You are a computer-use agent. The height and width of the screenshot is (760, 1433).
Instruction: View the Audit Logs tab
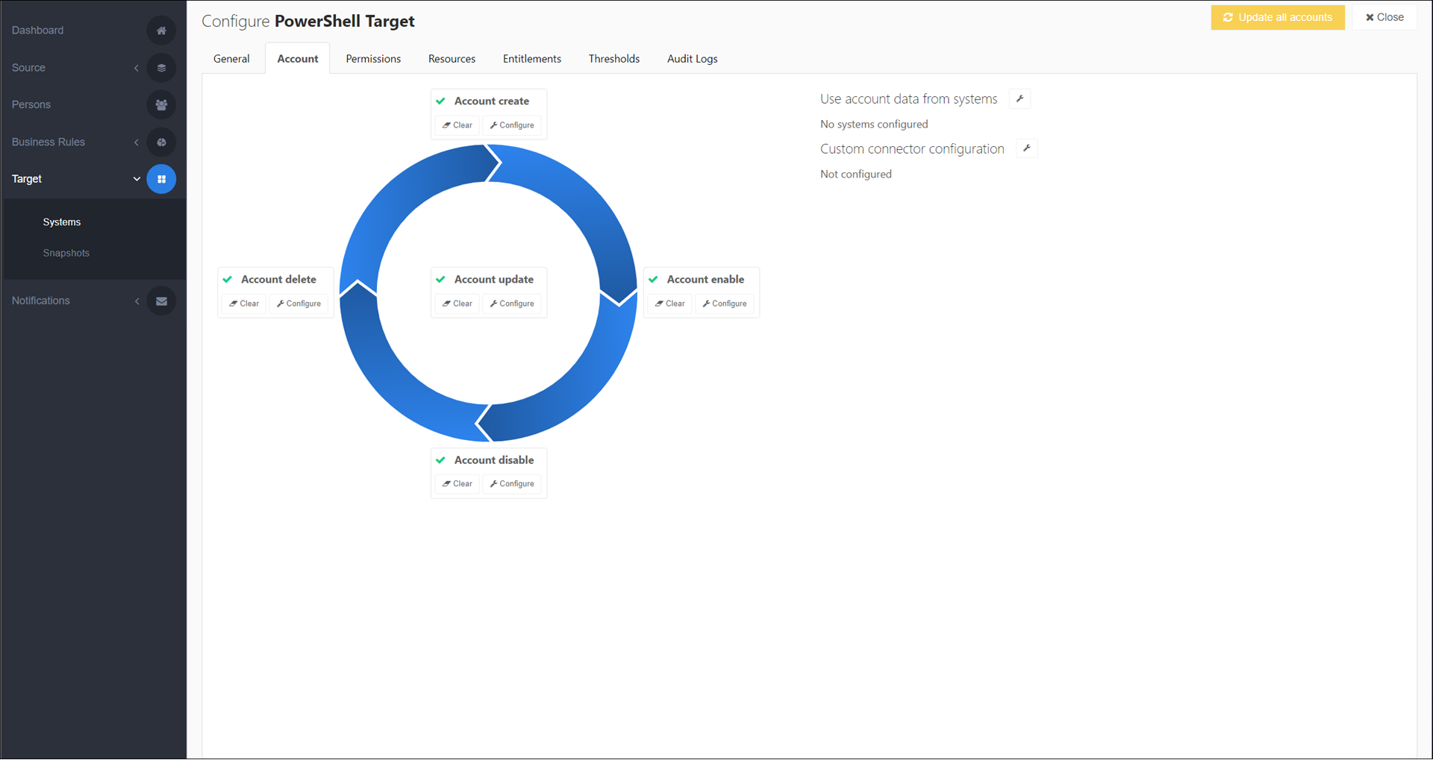693,59
